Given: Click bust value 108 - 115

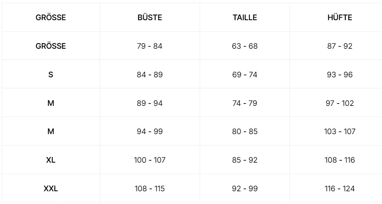Looking at the screenshot, I should coord(150,189).
